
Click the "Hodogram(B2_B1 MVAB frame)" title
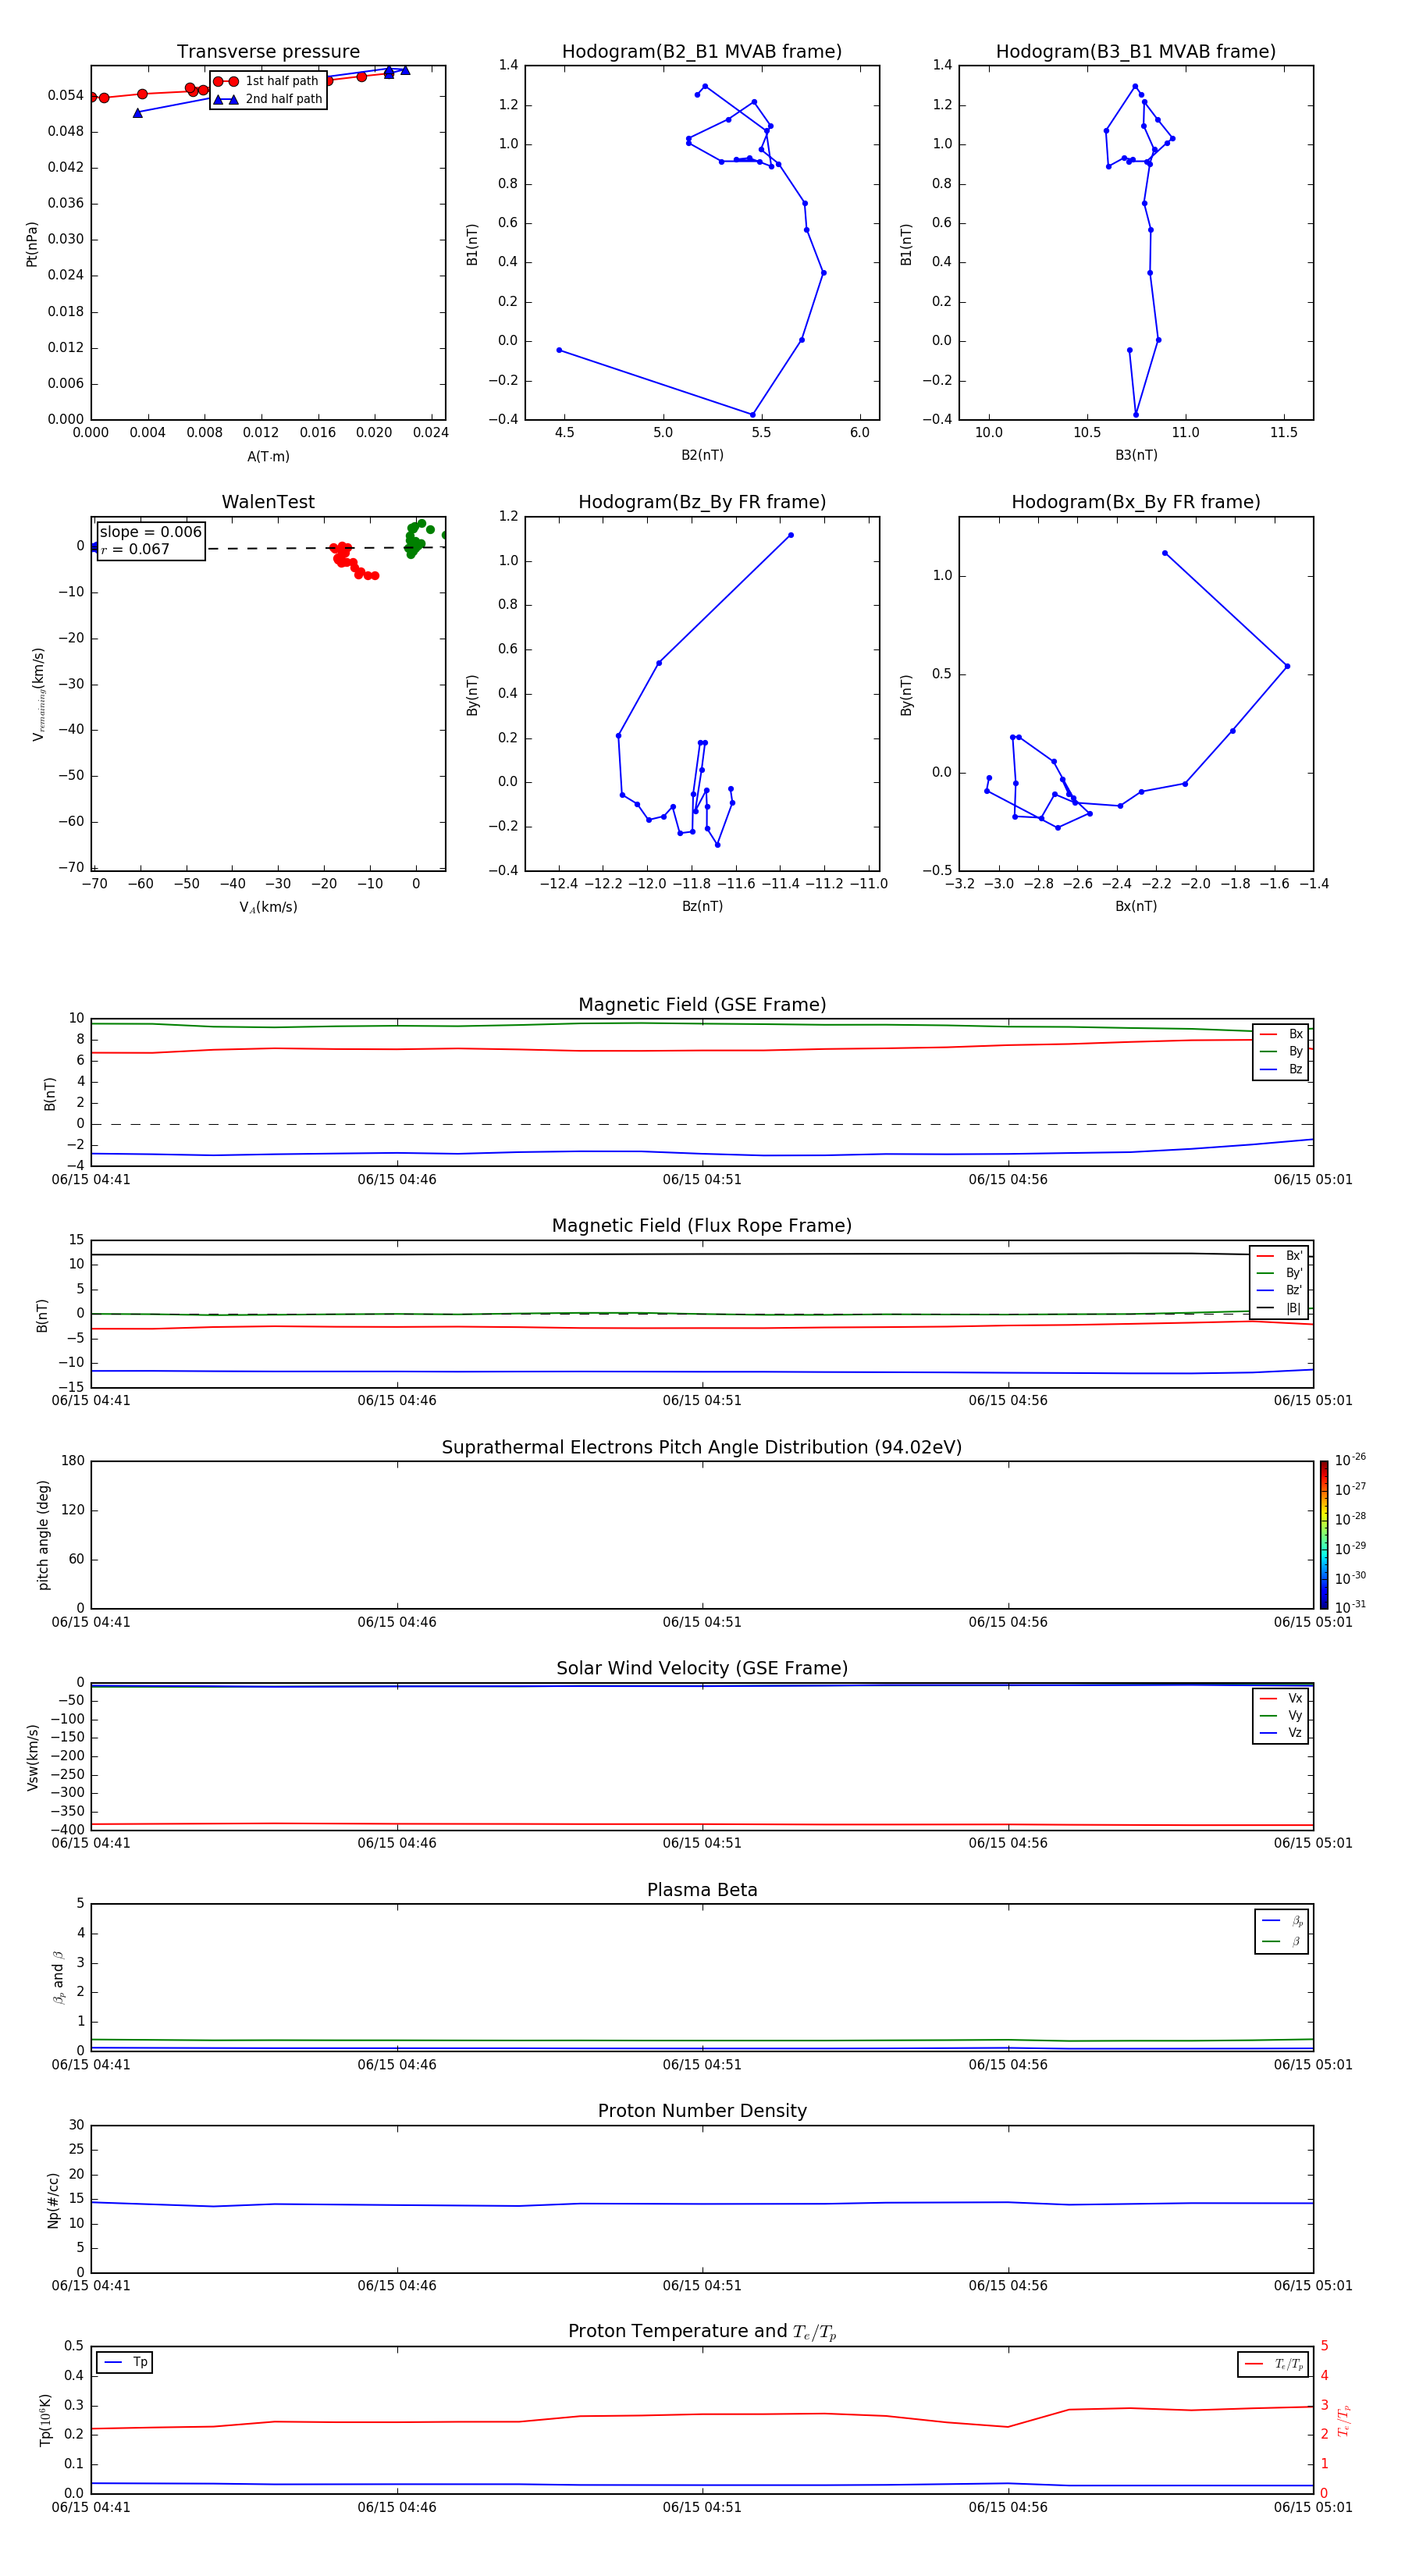pos(702,51)
